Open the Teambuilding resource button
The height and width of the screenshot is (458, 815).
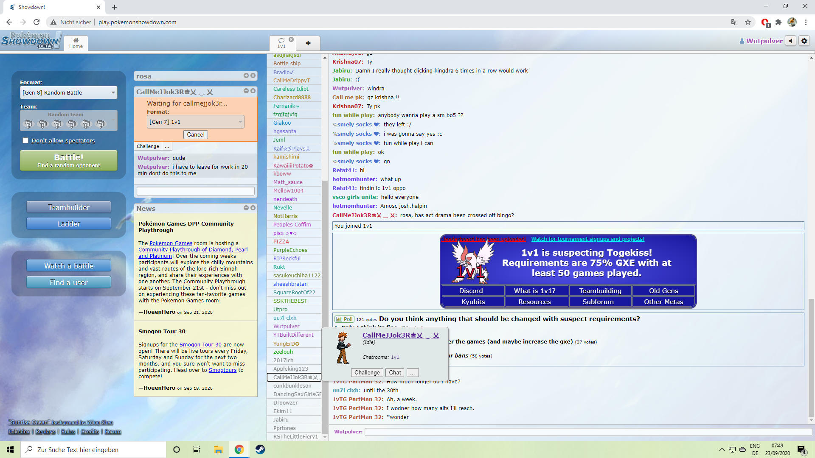click(600, 290)
